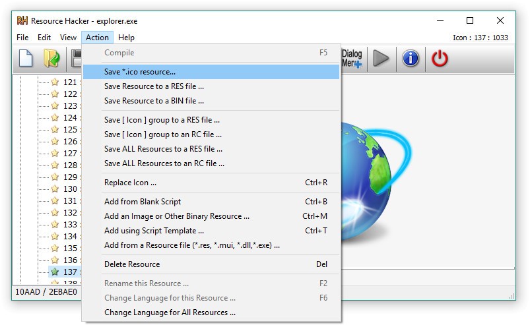
Task: Select Add from Blank Script
Action: click(211, 202)
